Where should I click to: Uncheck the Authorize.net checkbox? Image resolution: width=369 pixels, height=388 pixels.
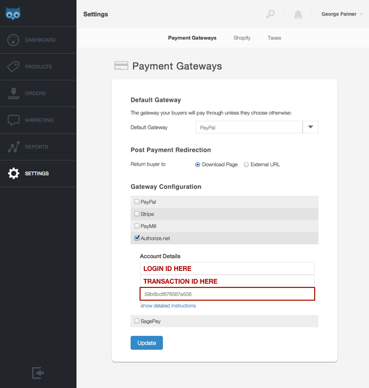[137, 238]
